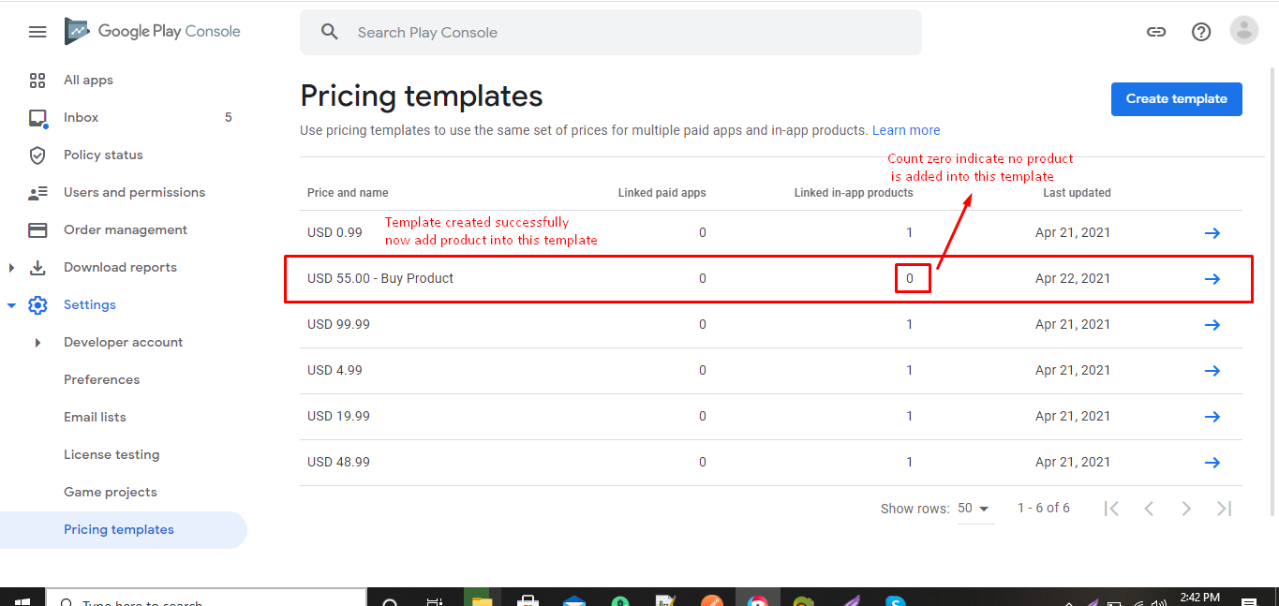Select Pricing templates in the sidebar
The height and width of the screenshot is (606, 1279).
pos(119,530)
